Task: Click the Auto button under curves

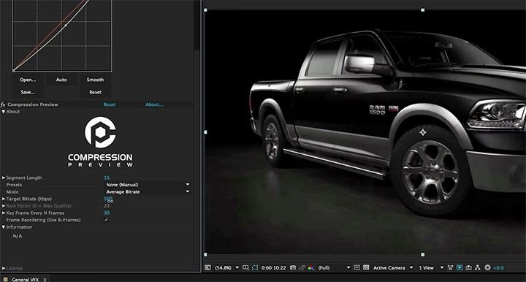Action: [x=61, y=80]
